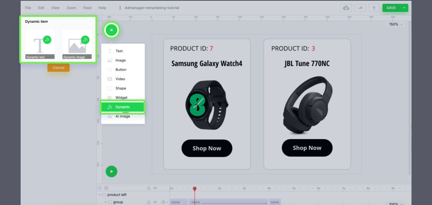
Task: Close the add-element menu with X button
Action: pos(111,30)
